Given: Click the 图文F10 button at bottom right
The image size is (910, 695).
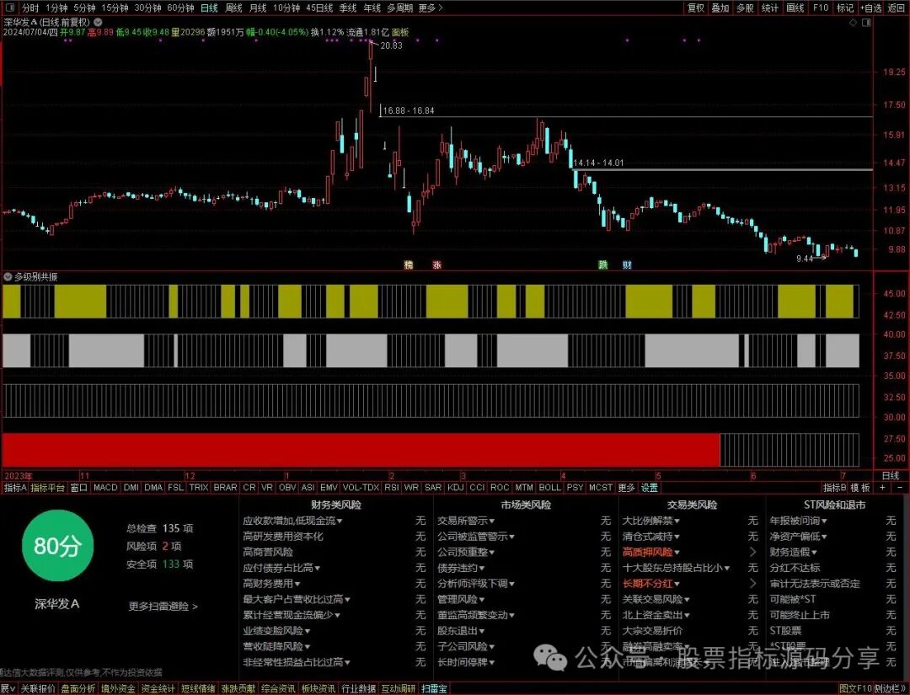Looking at the screenshot, I should pyautogui.click(x=855, y=688).
